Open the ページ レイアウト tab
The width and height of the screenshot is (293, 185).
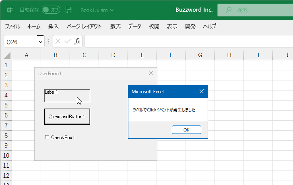point(84,26)
